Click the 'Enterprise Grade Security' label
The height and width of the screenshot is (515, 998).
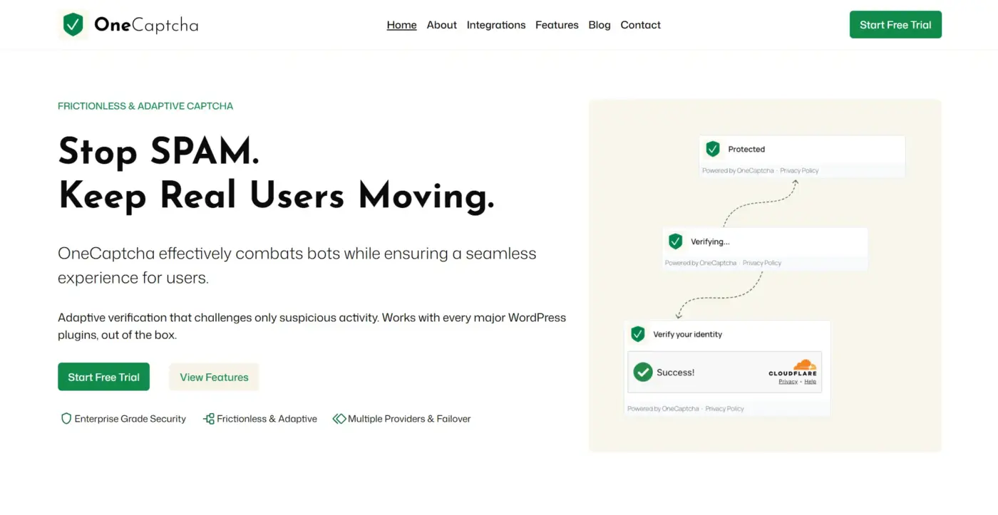coord(130,419)
